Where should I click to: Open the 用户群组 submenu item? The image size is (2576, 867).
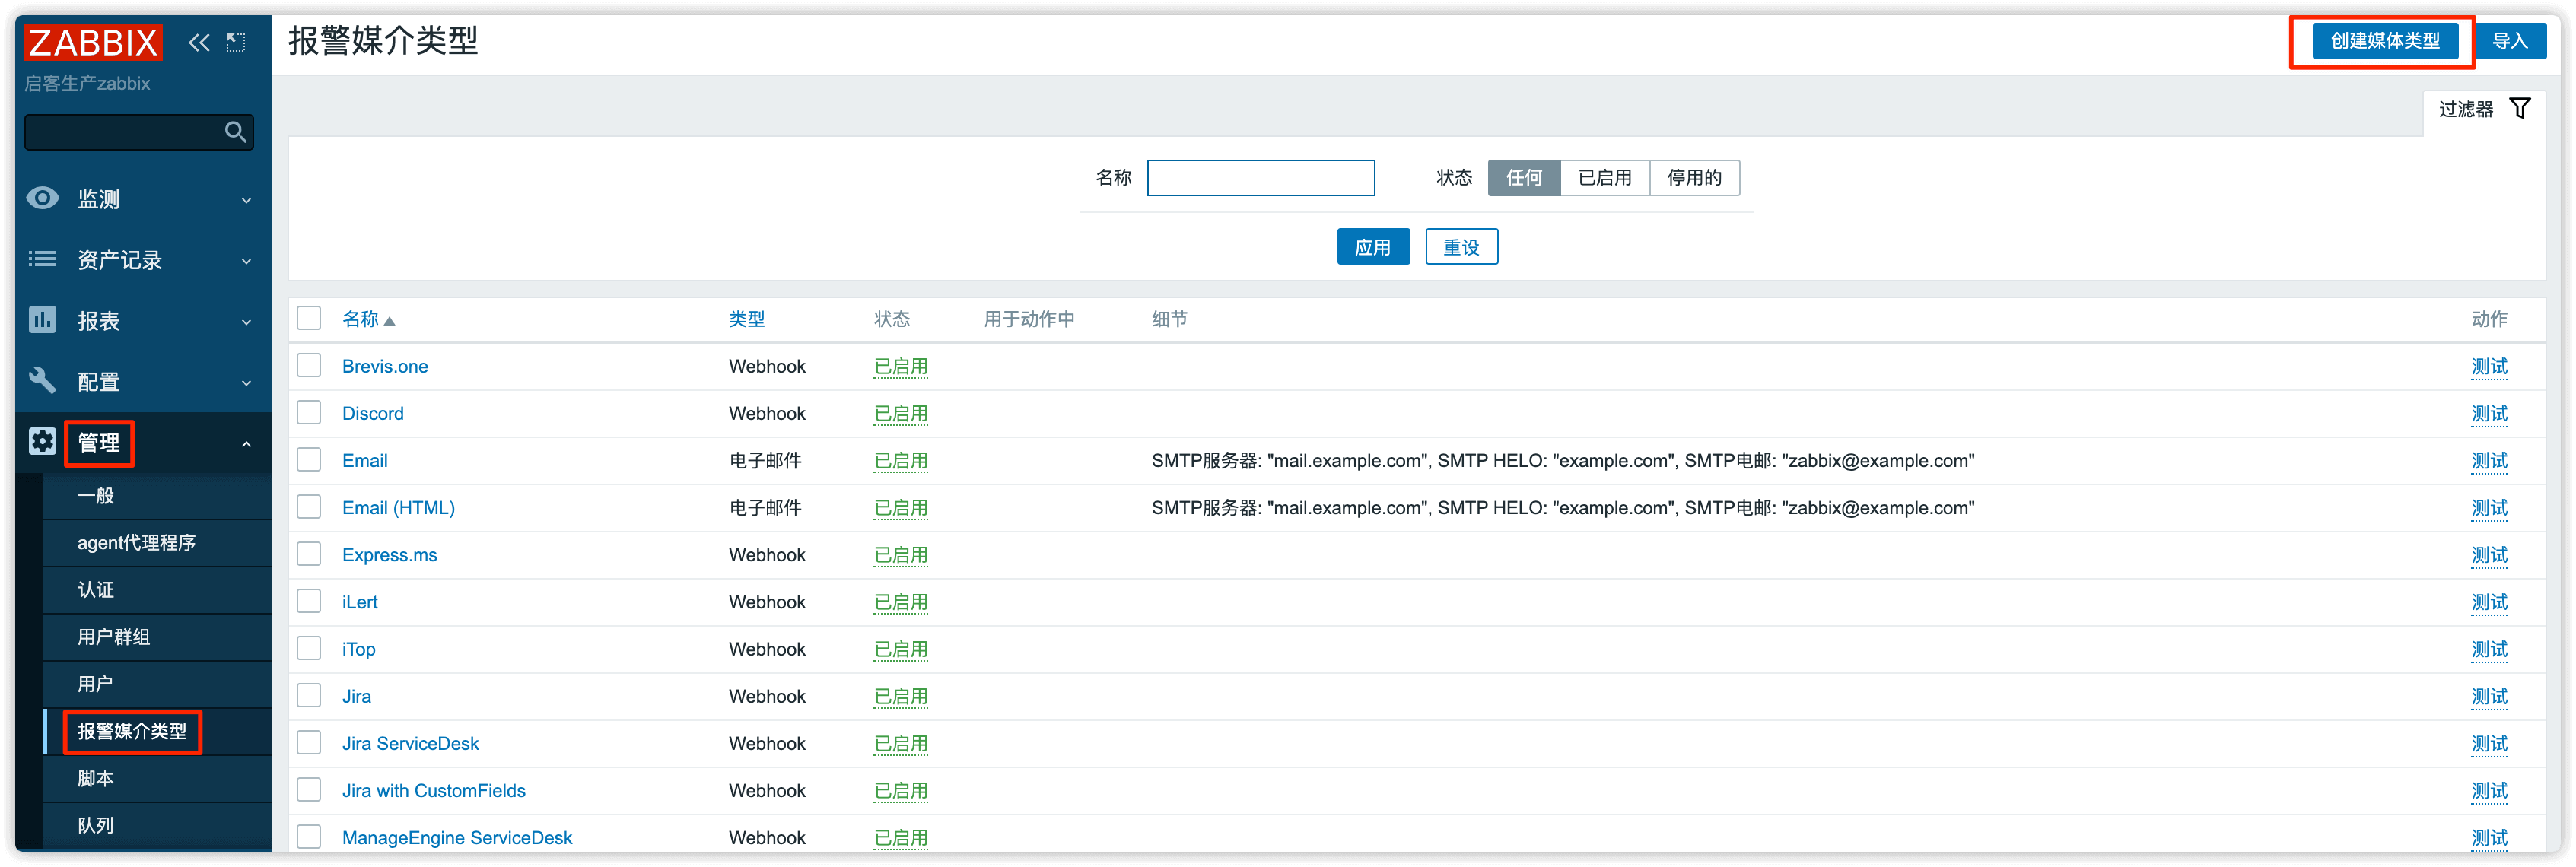click(157, 636)
